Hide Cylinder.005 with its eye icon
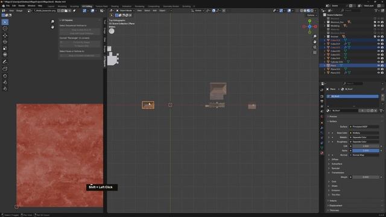The height and width of the screenshot is (217, 386). (x=379, y=62)
